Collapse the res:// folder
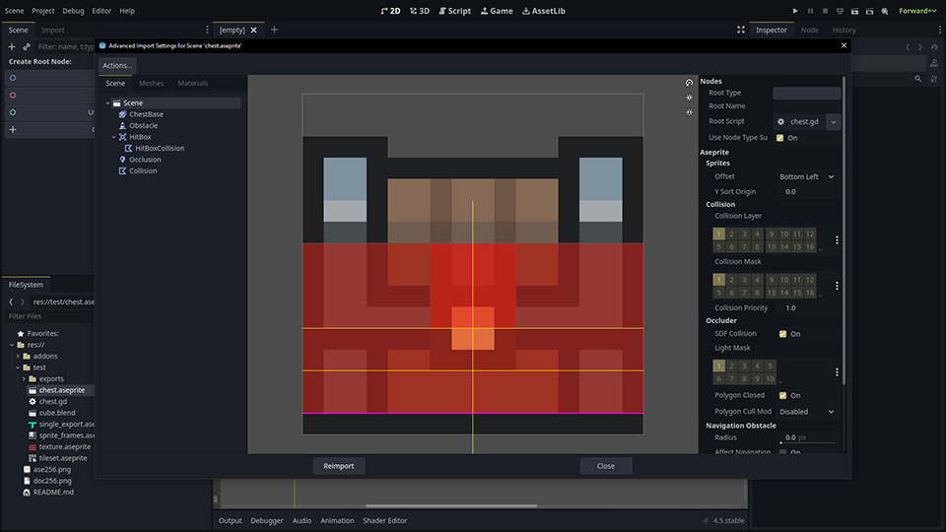This screenshot has height=532, width=946. coord(12,345)
